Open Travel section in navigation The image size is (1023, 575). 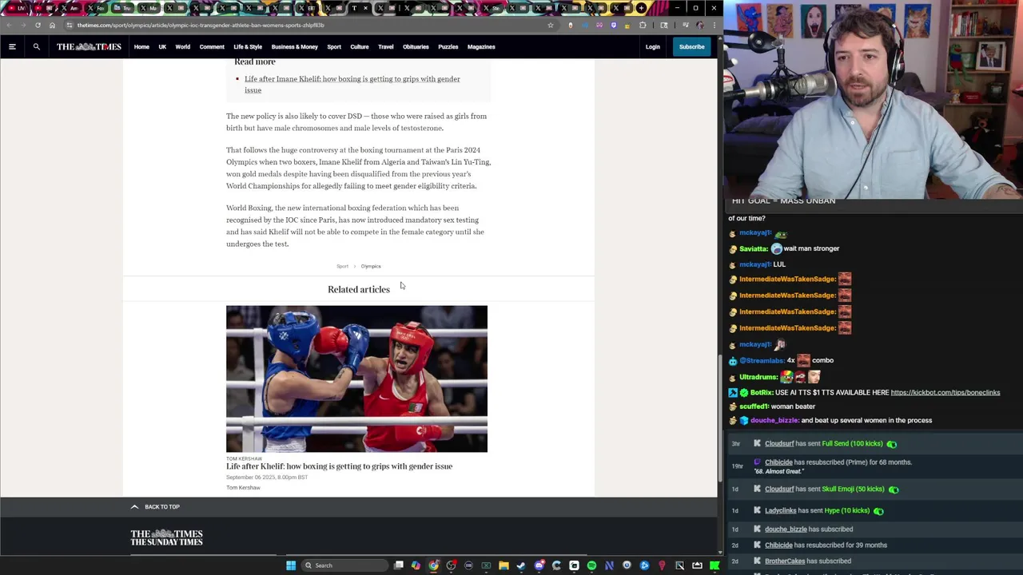pos(386,47)
